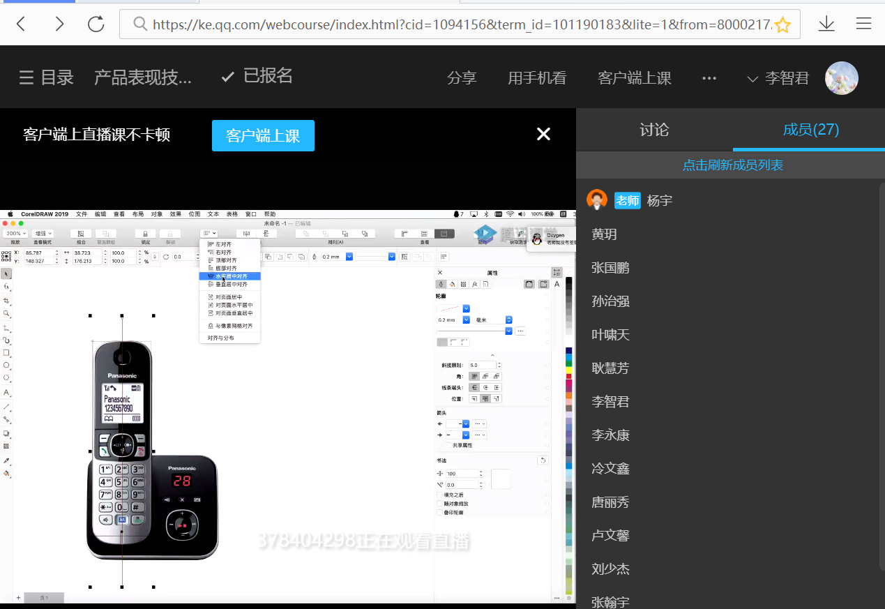Click 点击刷新成员列表 to refresh members
The image size is (885, 609).
pos(733,165)
